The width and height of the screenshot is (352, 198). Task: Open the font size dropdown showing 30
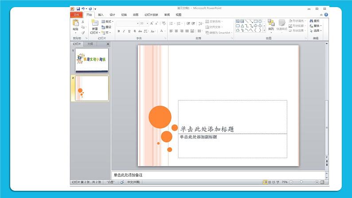point(147,23)
